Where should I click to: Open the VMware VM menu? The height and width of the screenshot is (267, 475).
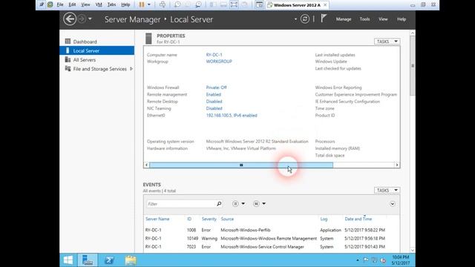99,4
